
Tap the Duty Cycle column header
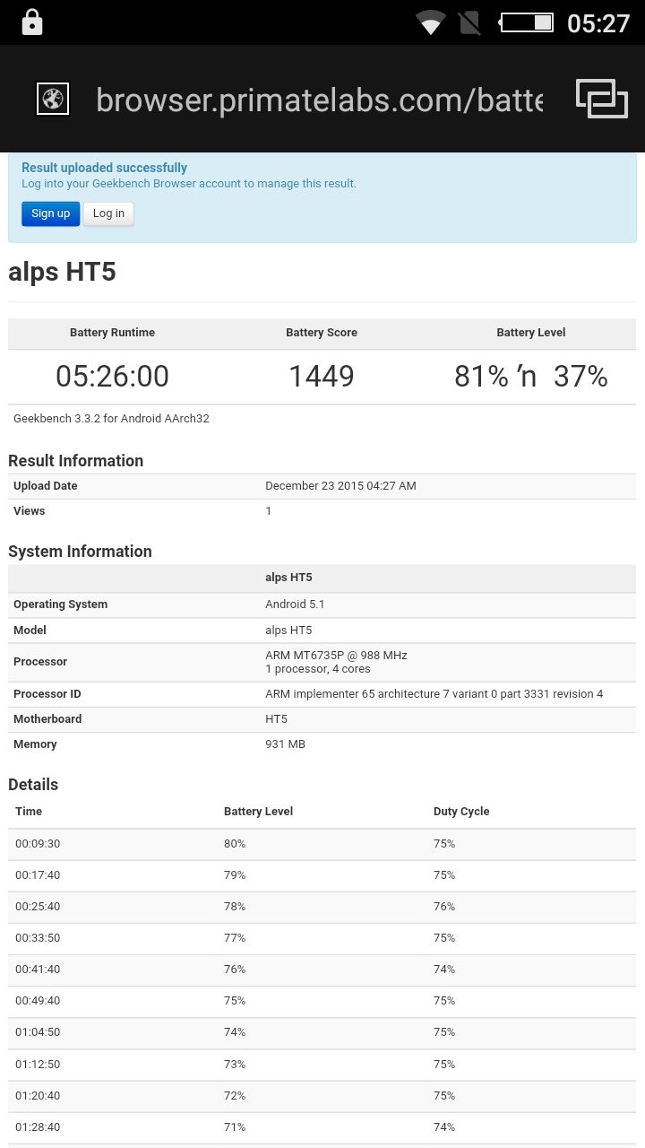click(x=461, y=812)
